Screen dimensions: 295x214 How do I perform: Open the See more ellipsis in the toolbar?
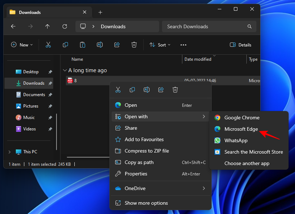[x=183, y=45]
